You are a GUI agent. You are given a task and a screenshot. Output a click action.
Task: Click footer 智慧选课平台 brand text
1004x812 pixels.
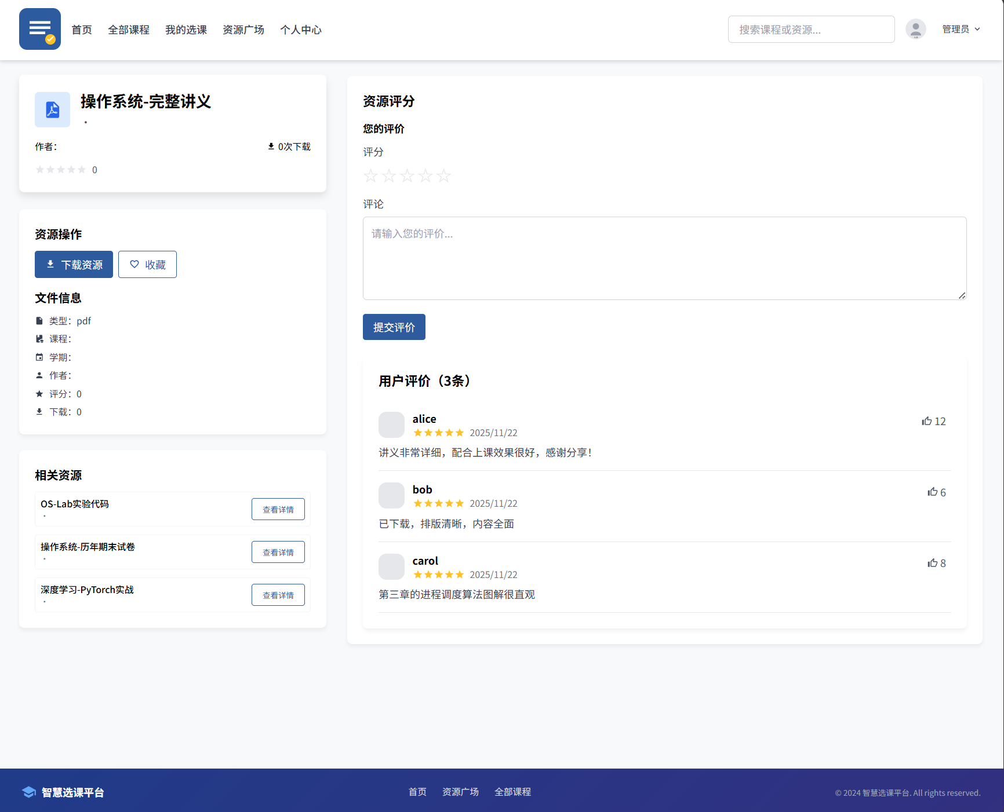pos(73,792)
